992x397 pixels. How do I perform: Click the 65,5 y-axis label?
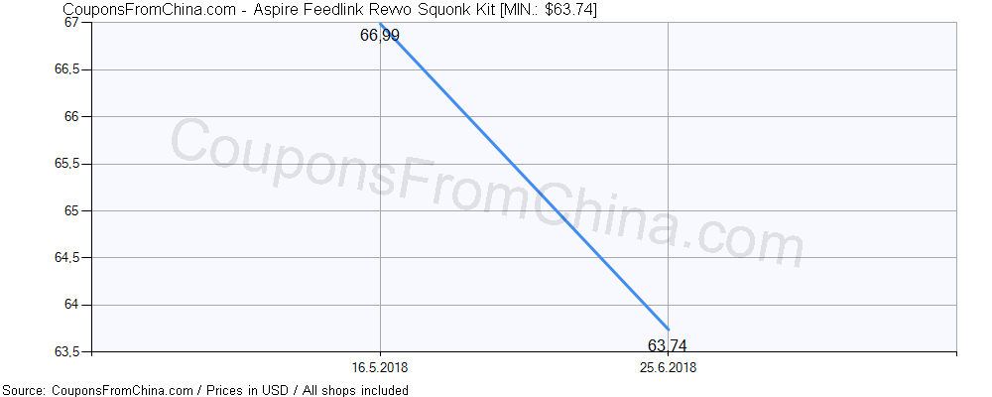(x=65, y=164)
